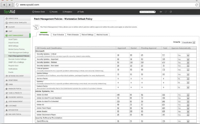The height and width of the screenshot is (124, 200).
Task: Open approve dropdown for Adobe Reader row
Action: point(183,111)
